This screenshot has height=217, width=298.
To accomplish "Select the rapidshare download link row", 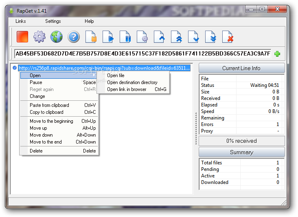I will pos(104,68).
